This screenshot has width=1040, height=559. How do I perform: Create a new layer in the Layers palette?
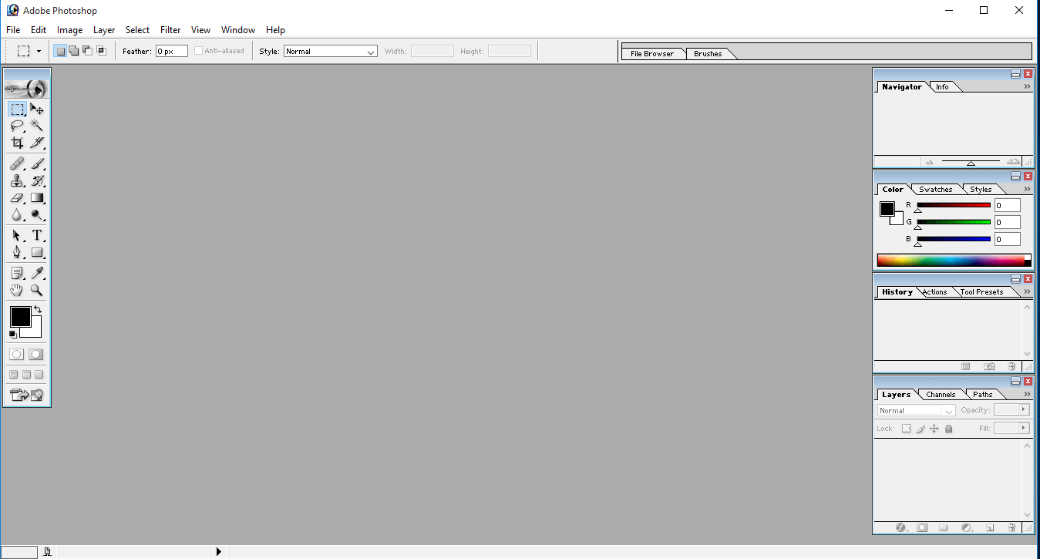990,527
